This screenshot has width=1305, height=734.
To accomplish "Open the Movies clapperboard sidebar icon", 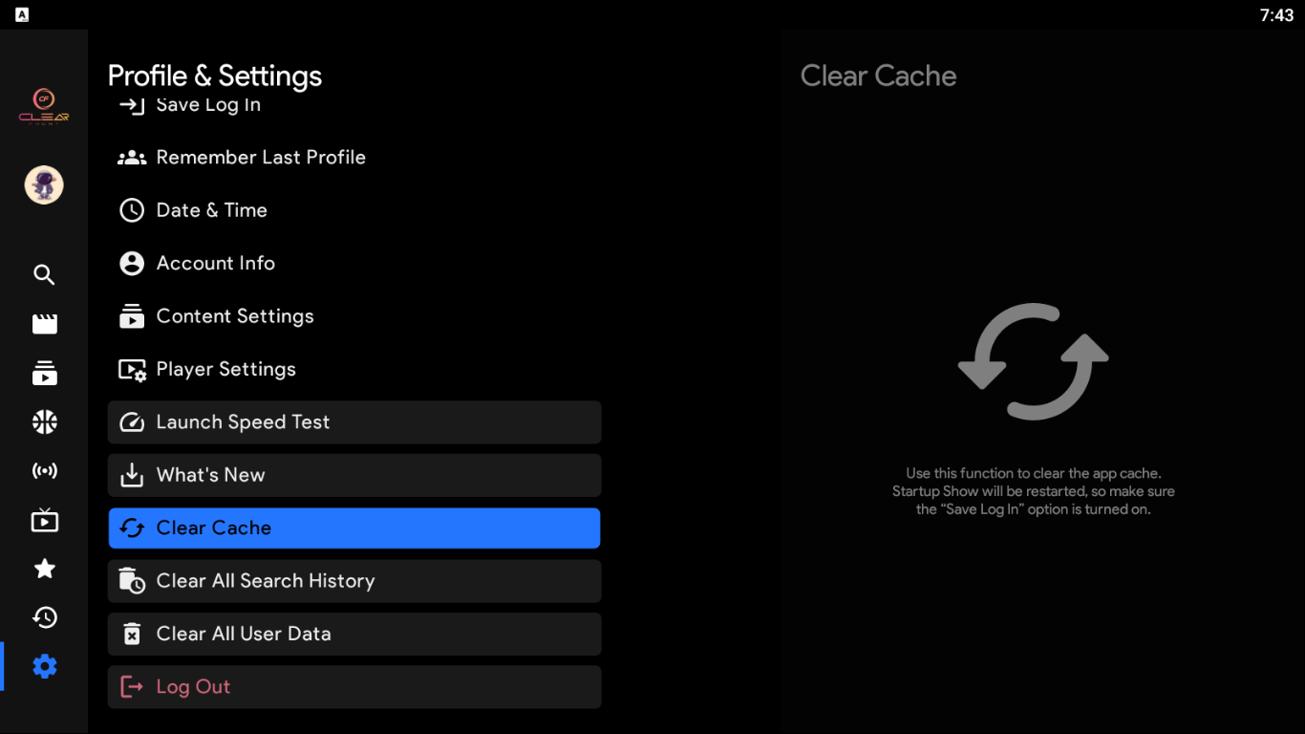I will coord(44,324).
